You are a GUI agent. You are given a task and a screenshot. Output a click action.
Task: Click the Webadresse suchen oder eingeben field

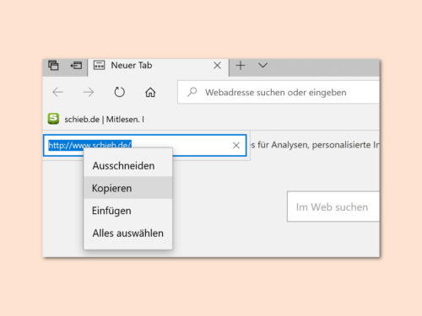279,92
